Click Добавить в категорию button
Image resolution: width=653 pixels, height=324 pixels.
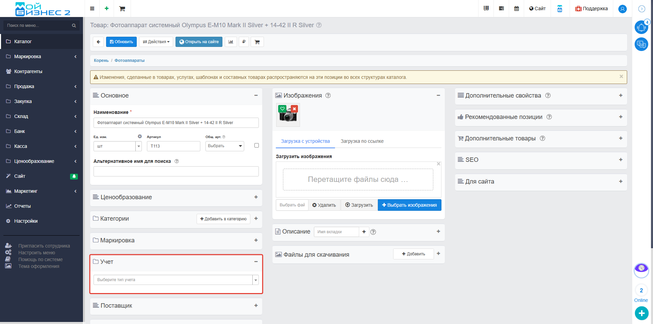click(223, 219)
